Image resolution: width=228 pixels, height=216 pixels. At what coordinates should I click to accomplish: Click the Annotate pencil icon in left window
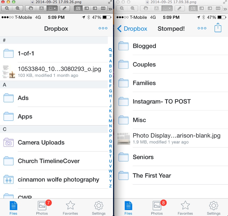point(64,8)
